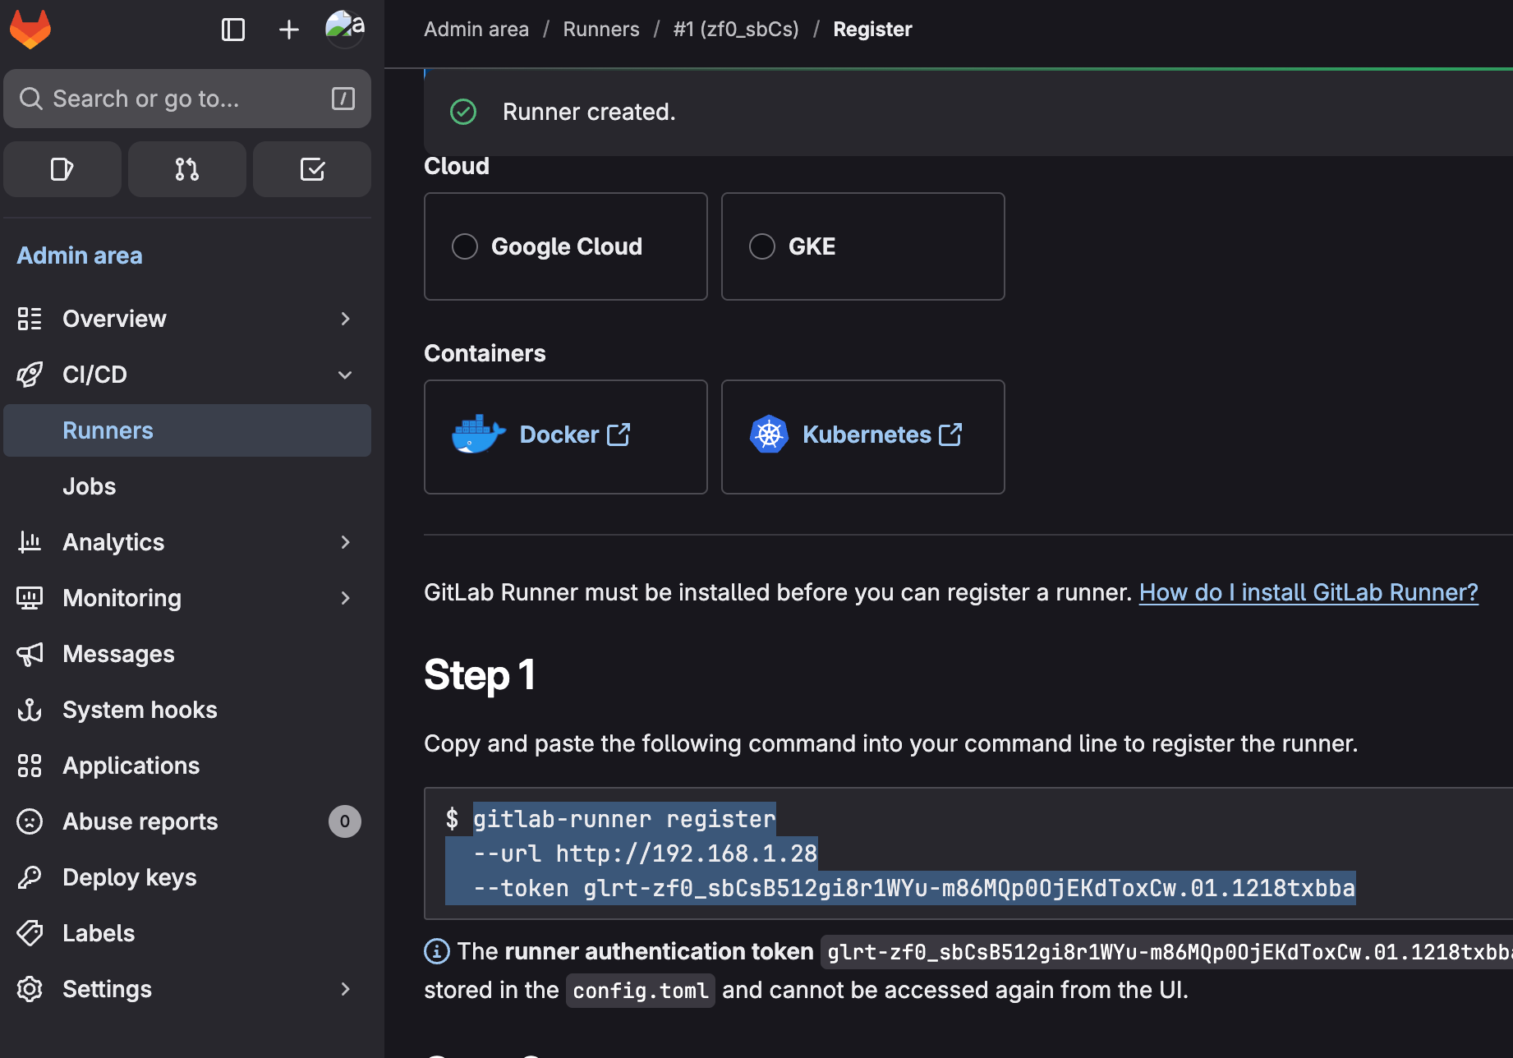Click the info icon beside token note
The width and height of the screenshot is (1513, 1058).
(x=436, y=951)
